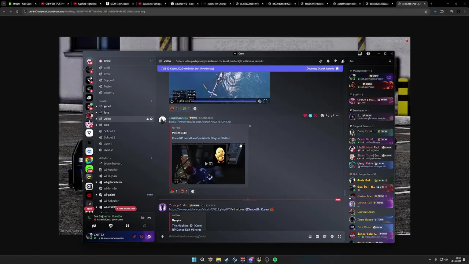
Task: Open user settings gear beside VXRTEX
Action: (x=149, y=236)
